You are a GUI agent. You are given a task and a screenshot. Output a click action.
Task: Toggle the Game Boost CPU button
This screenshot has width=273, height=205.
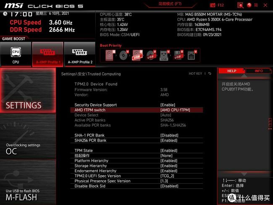point(16,54)
